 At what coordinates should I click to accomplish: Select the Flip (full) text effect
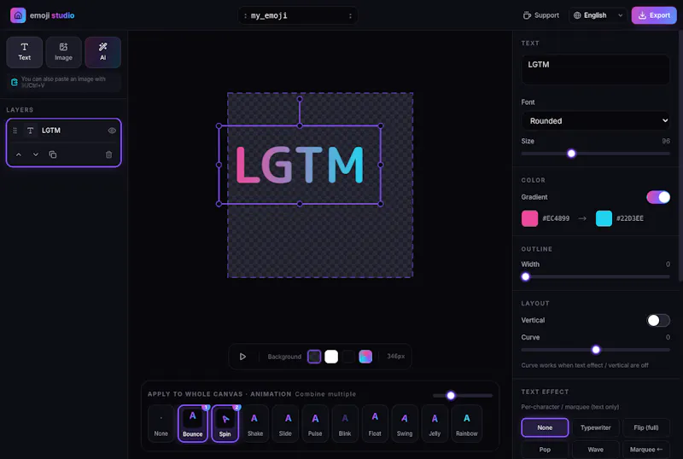[646, 427]
